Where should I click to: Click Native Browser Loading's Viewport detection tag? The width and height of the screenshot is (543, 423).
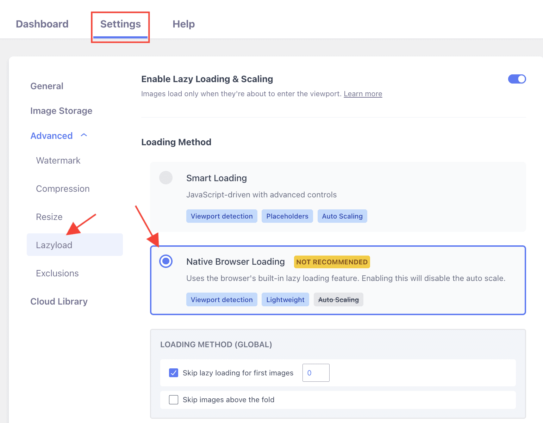click(x=222, y=300)
